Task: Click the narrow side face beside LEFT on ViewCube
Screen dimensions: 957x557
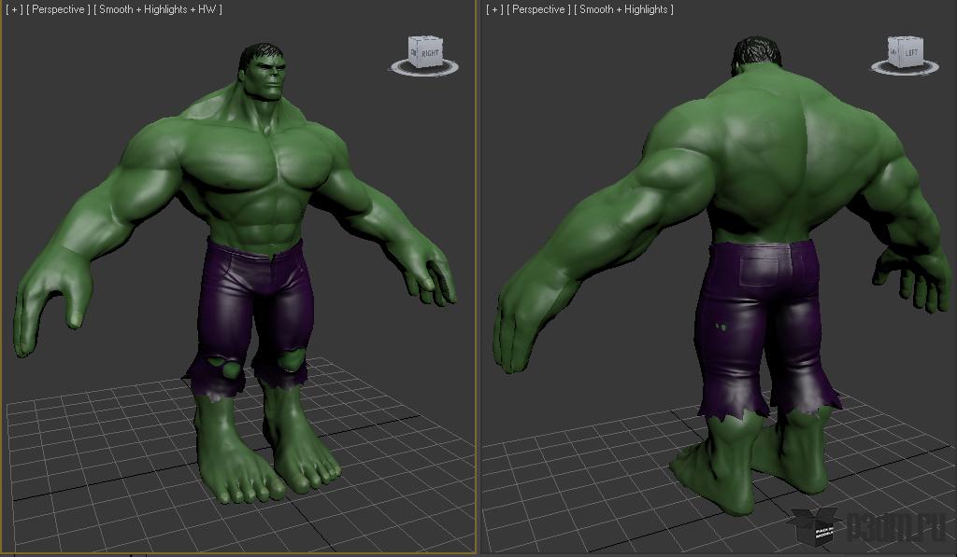Action: click(893, 53)
